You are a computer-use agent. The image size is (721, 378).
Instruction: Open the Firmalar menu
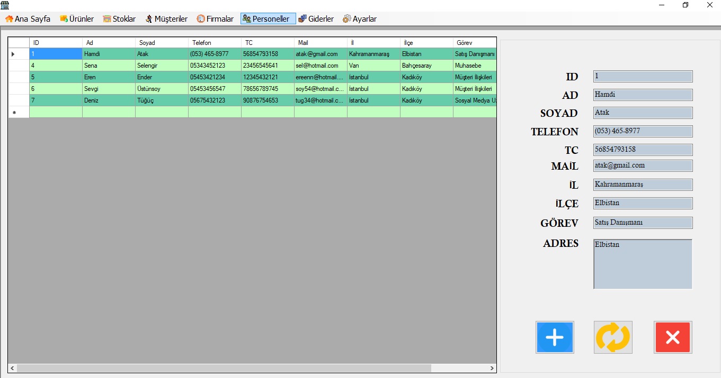pos(215,19)
